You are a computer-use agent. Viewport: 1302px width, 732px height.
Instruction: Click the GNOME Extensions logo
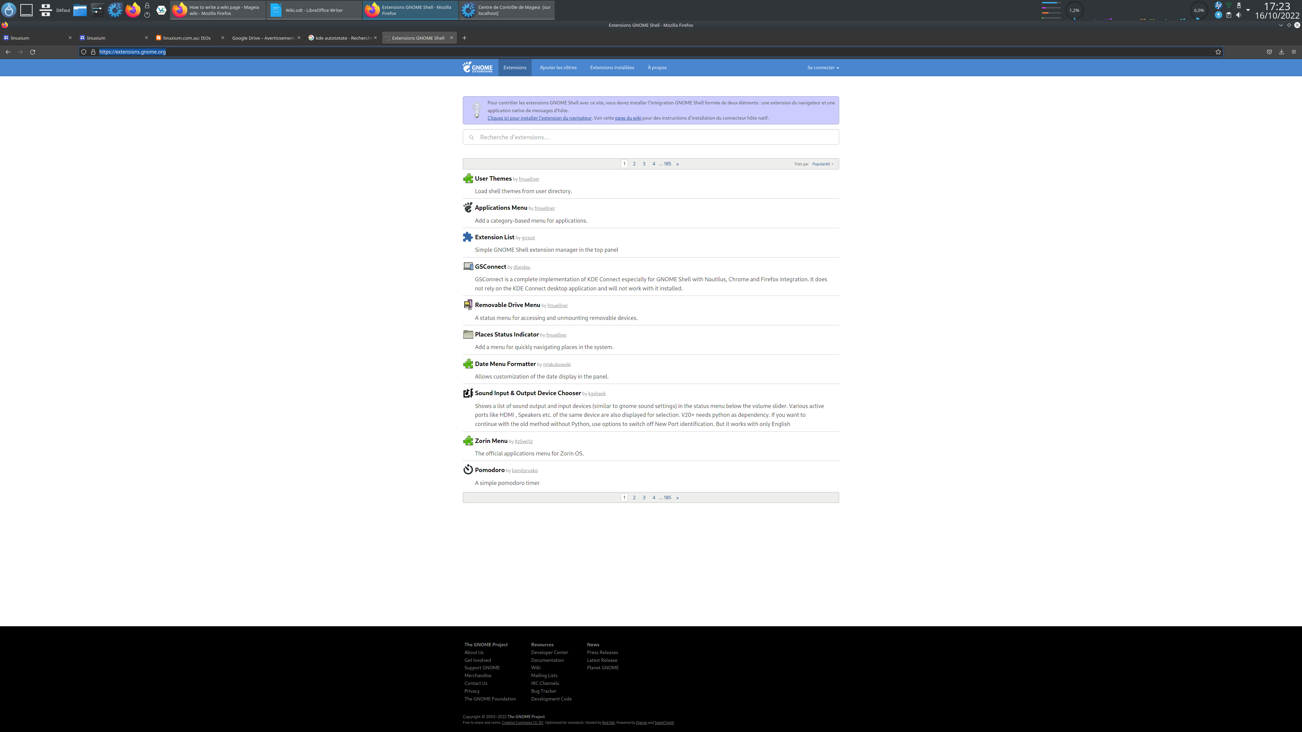[477, 68]
